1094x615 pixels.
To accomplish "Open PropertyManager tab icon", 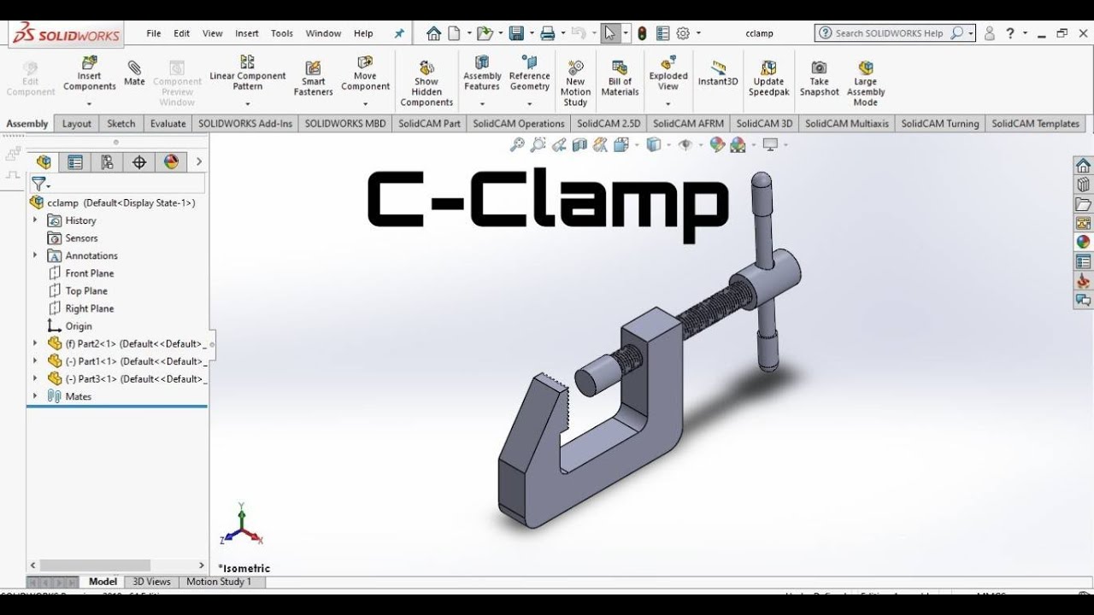I will [75, 162].
